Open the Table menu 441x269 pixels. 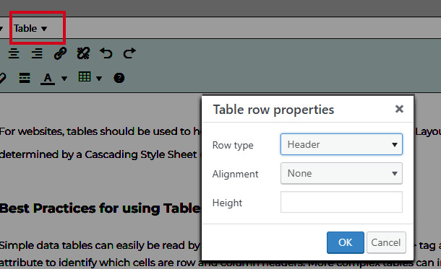30,28
